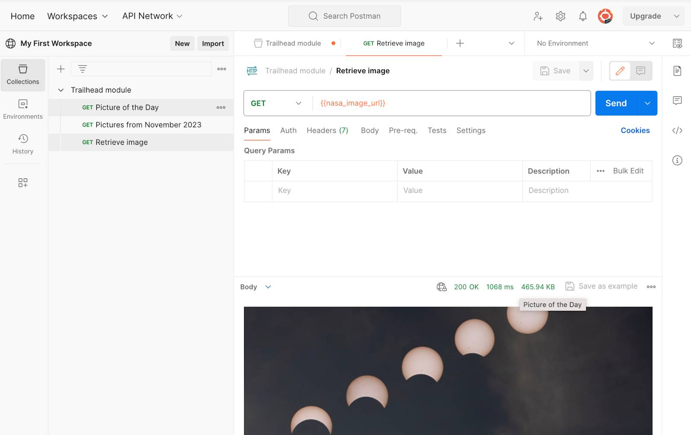Open the notifications bell
The height and width of the screenshot is (435, 691).
coord(583,16)
